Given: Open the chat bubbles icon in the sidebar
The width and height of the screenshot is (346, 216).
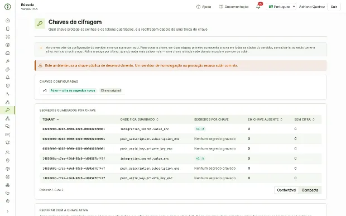Looking at the screenshot, I should pos(7,127).
